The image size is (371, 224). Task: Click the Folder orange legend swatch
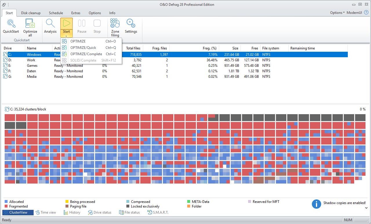click(x=189, y=206)
